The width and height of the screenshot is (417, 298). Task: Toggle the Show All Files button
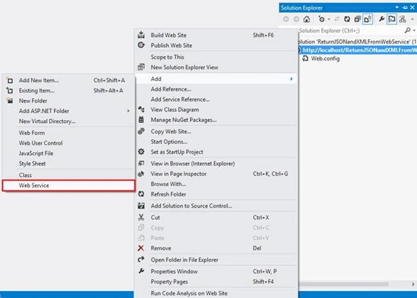[368, 19]
